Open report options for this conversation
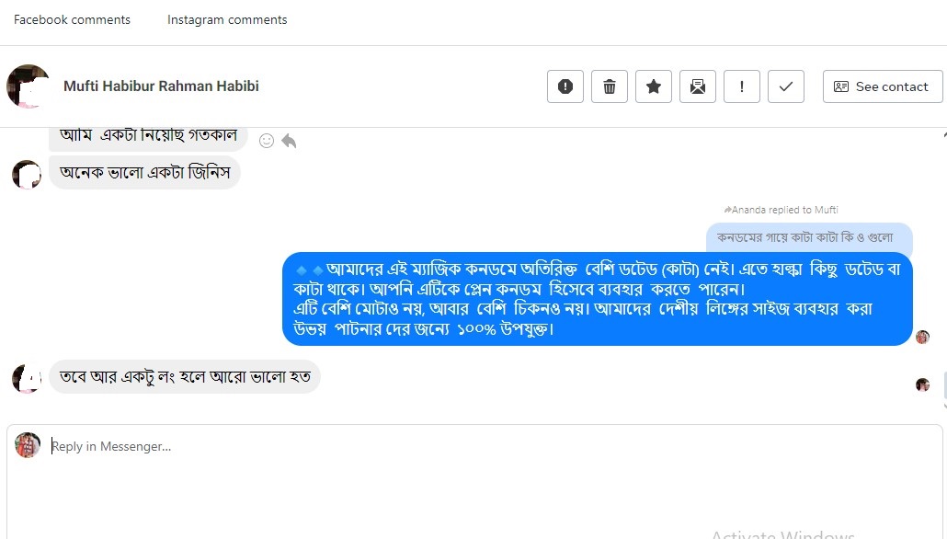Screen dimensions: 947x539 click(565, 86)
